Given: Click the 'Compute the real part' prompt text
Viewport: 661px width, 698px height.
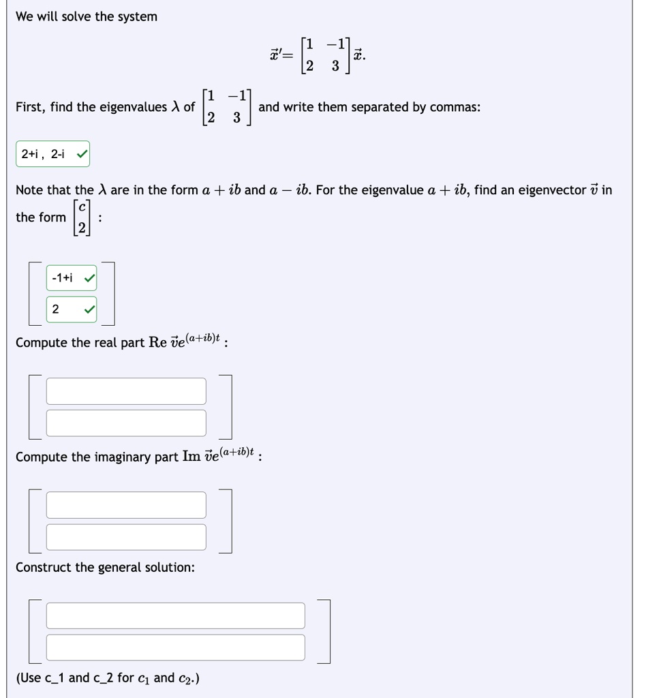Looking at the screenshot, I should point(122,342).
